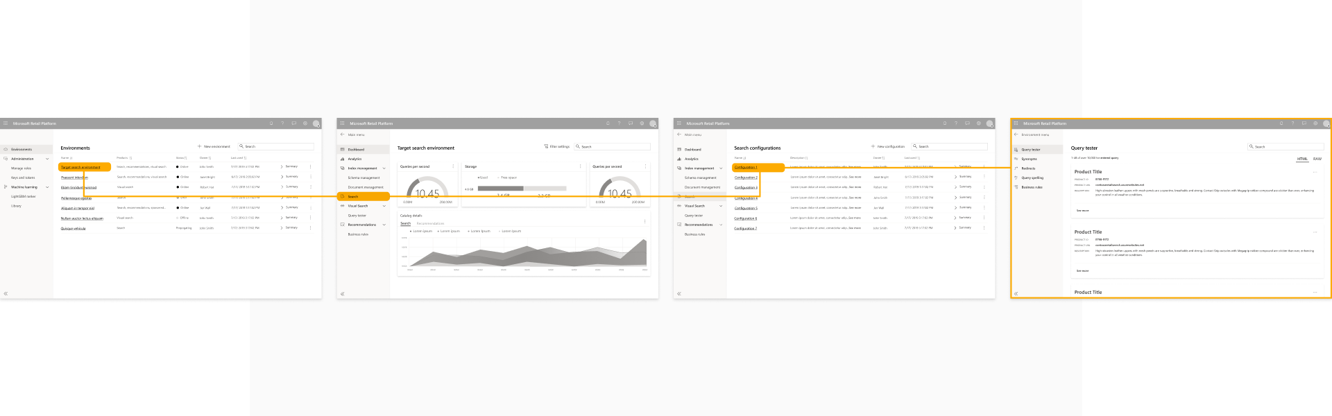The height and width of the screenshot is (416, 1332).
Task: Open Catalog details card more-options menu
Action: tap(644, 221)
